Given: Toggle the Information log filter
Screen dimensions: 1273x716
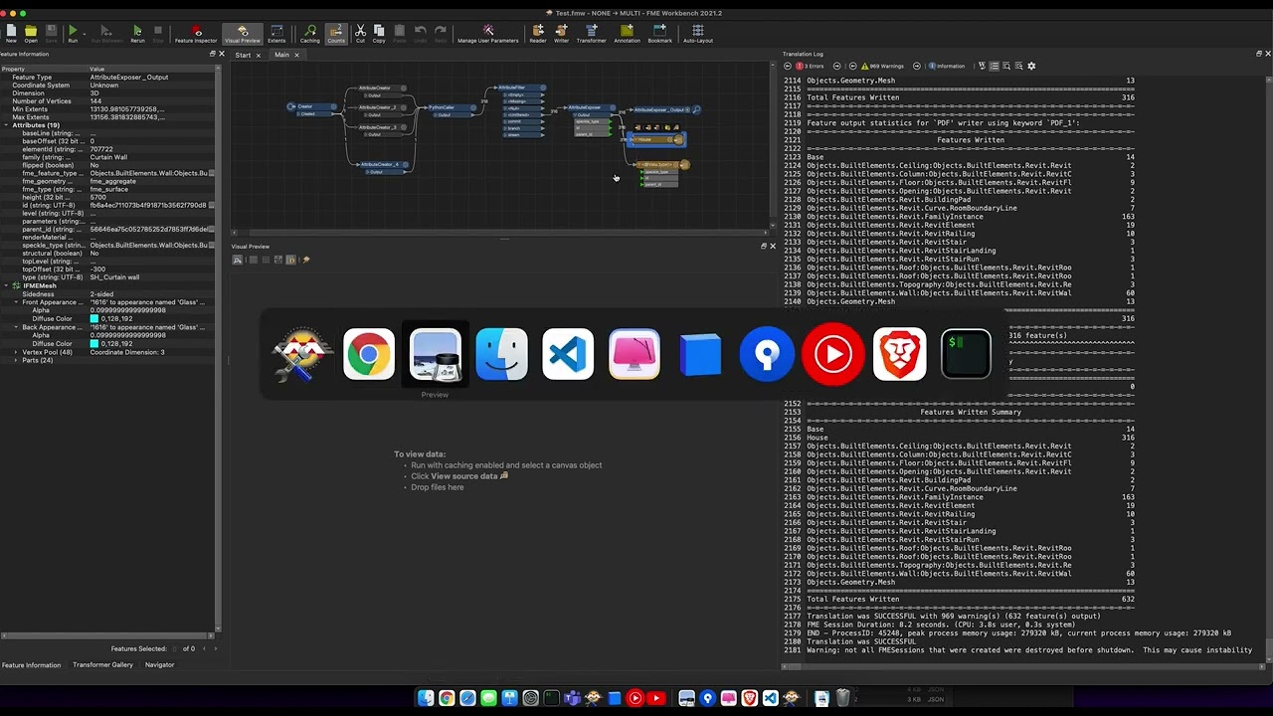Looking at the screenshot, I should [x=946, y=66].
